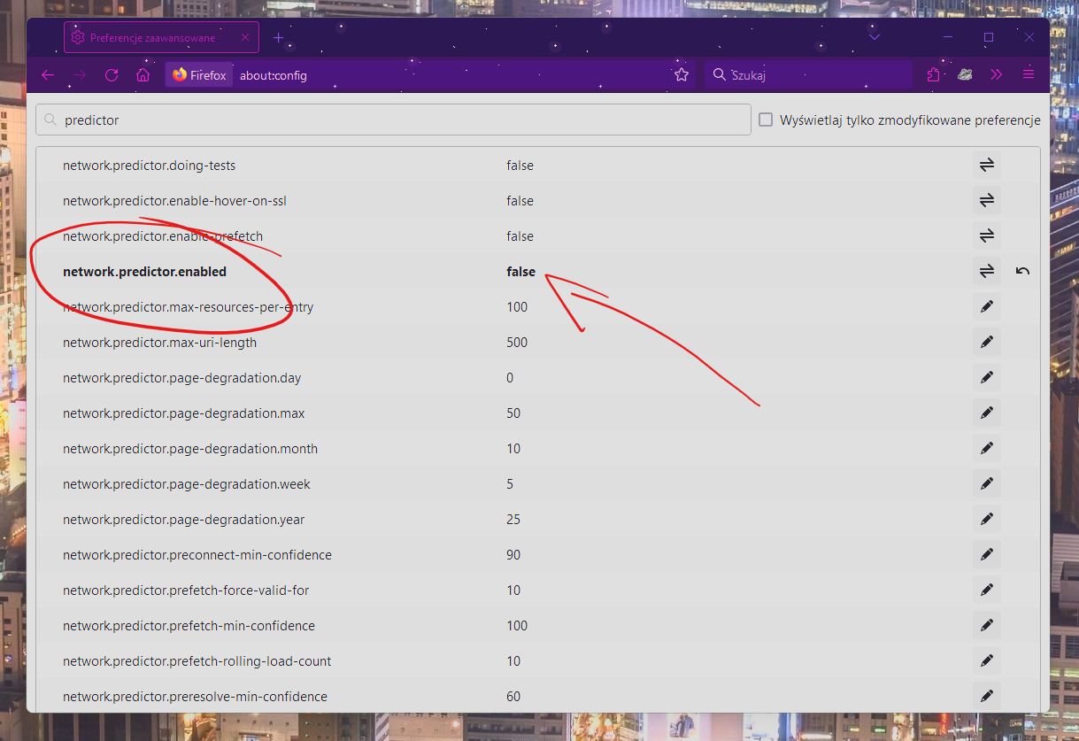This screenshot has height=741, width=1079.
Task: Open the Firefox home page
Action: coord(143,75)
